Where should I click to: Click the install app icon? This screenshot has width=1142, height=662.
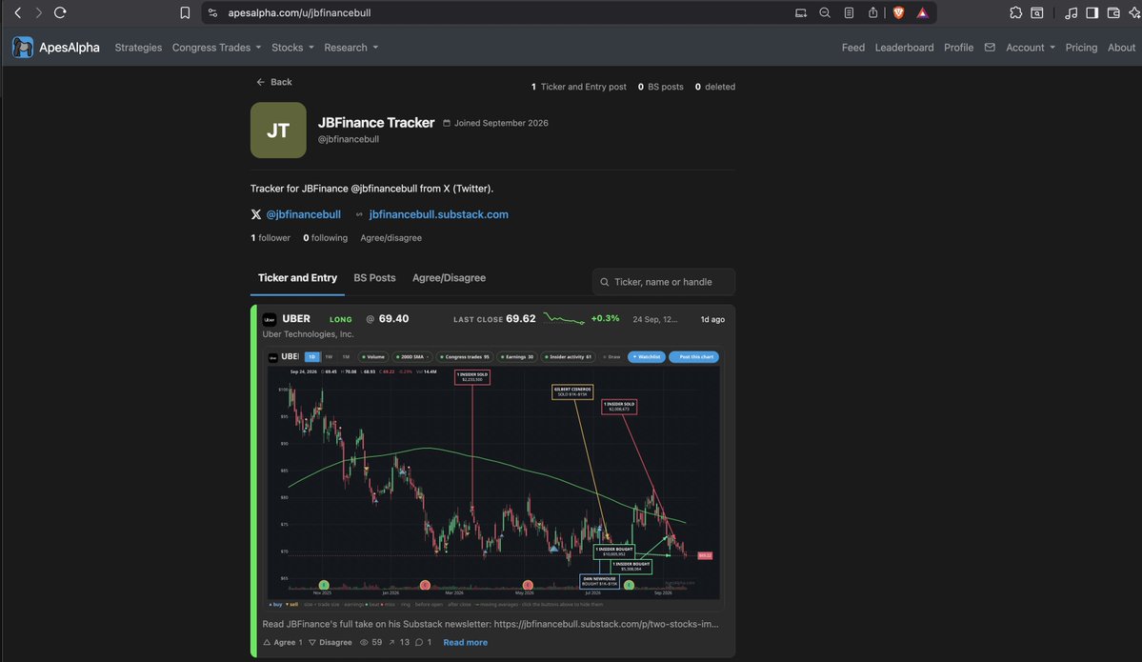800,12
